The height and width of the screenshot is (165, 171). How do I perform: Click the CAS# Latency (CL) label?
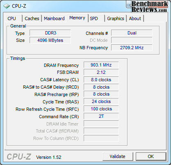(59, 80)
